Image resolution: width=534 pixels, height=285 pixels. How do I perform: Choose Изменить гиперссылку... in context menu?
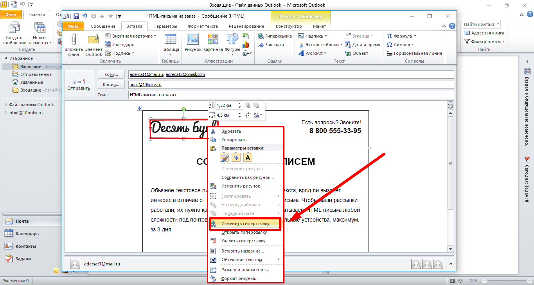point(245,224)
